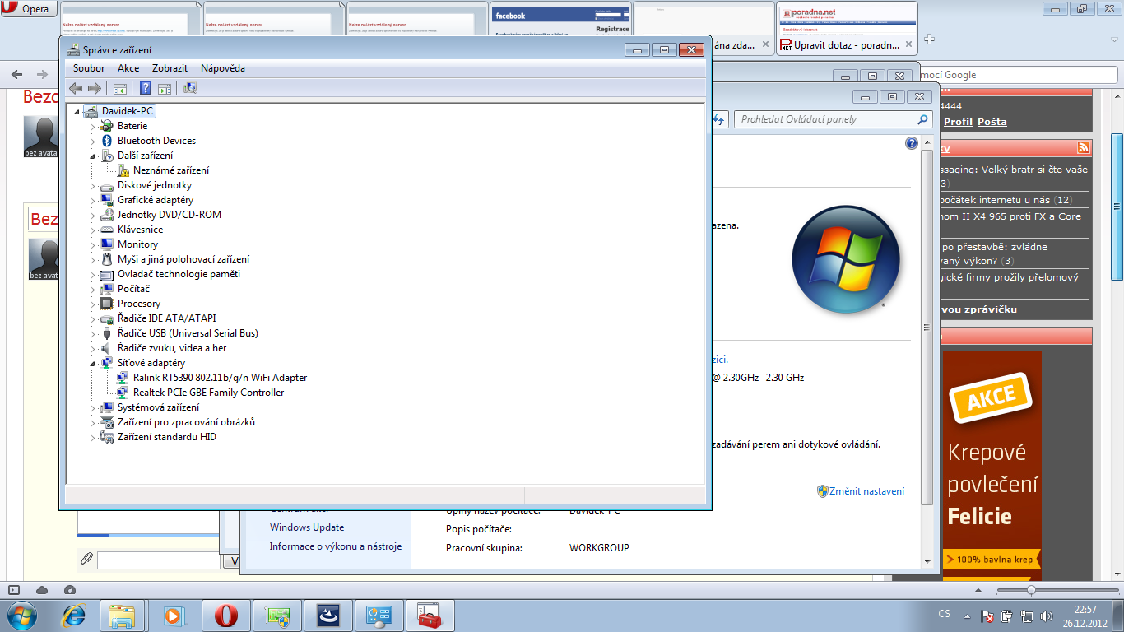
Task: Open the Soubor menu
Action: [89, 68]
